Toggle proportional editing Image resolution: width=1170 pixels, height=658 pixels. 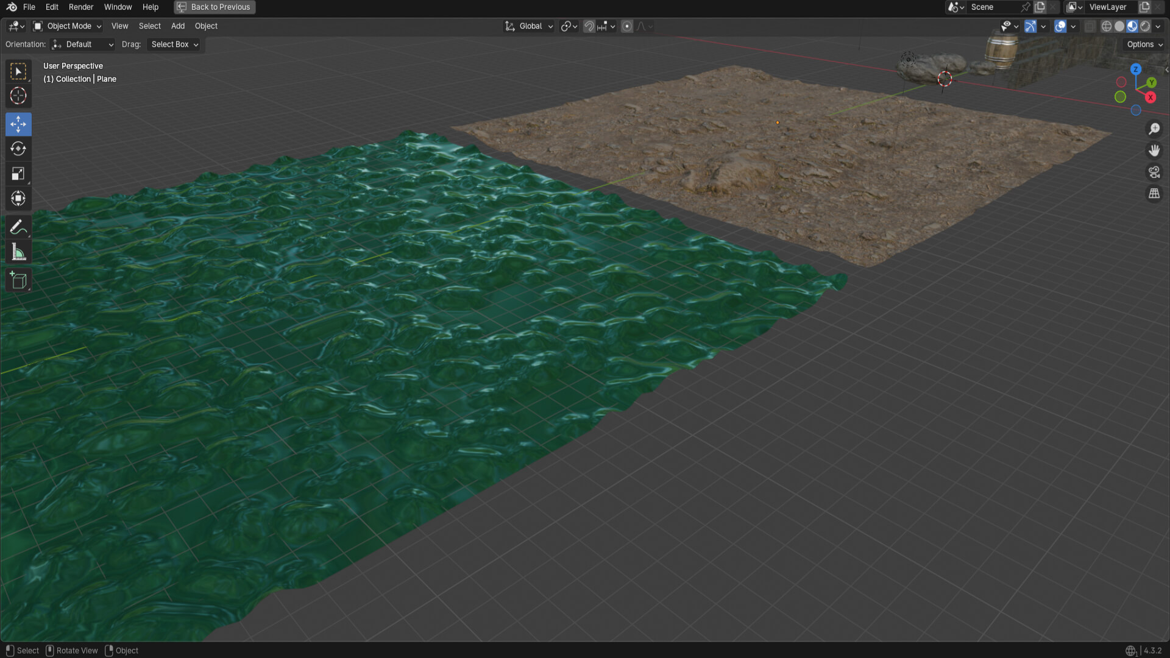pos(627,26)
